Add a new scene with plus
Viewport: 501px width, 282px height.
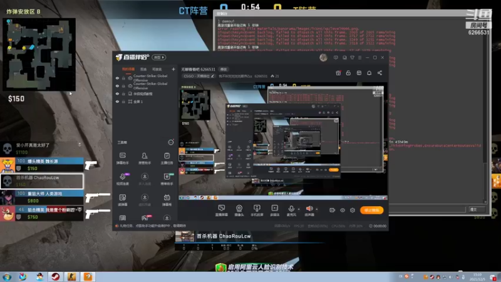pos(173,69)
